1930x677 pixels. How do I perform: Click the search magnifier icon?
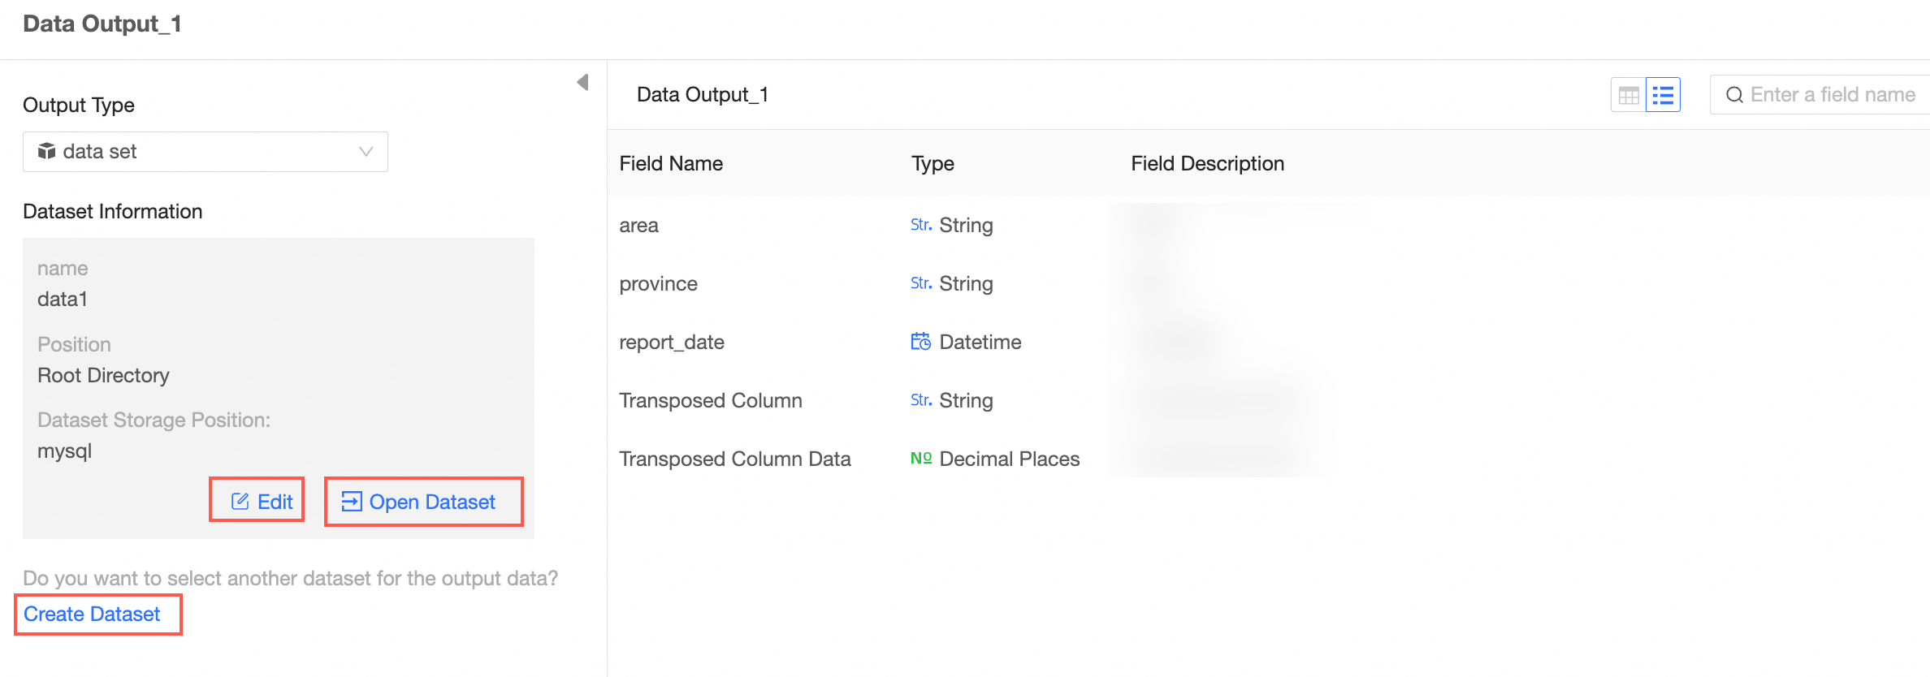1734,95
